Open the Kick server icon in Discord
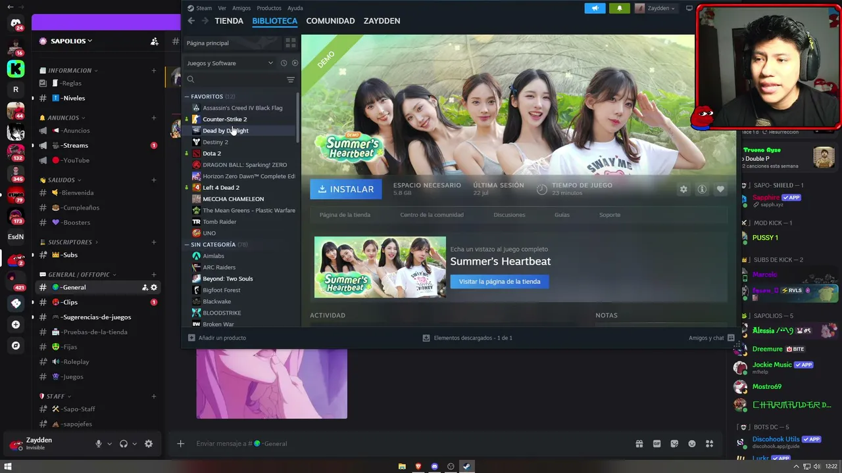This screenshot has width=842, height=473. (x=16, y=68)
